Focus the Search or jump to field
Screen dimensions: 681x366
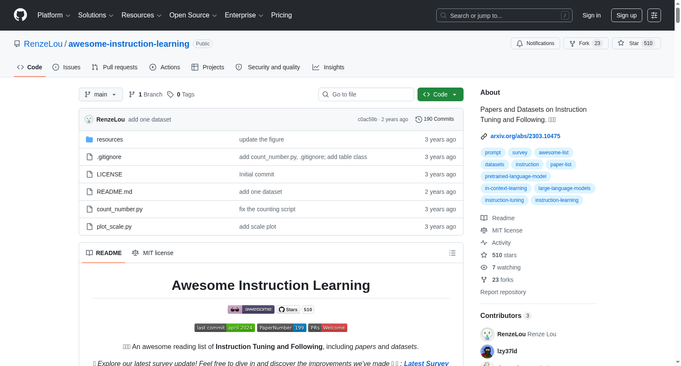(x=504, y=15)
